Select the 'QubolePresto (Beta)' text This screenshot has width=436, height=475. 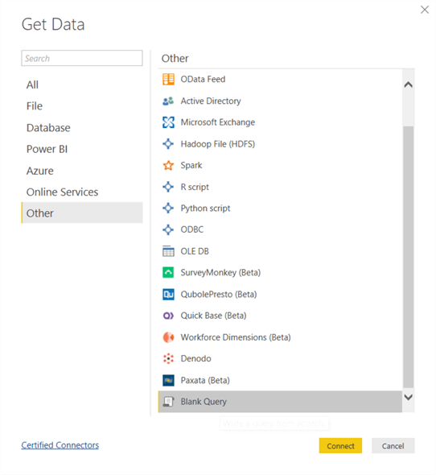(x=219, y=294)
